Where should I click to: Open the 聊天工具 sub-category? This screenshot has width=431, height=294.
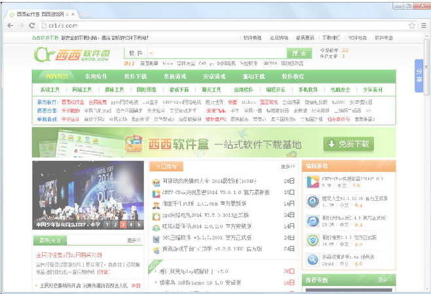pos(212,89)
